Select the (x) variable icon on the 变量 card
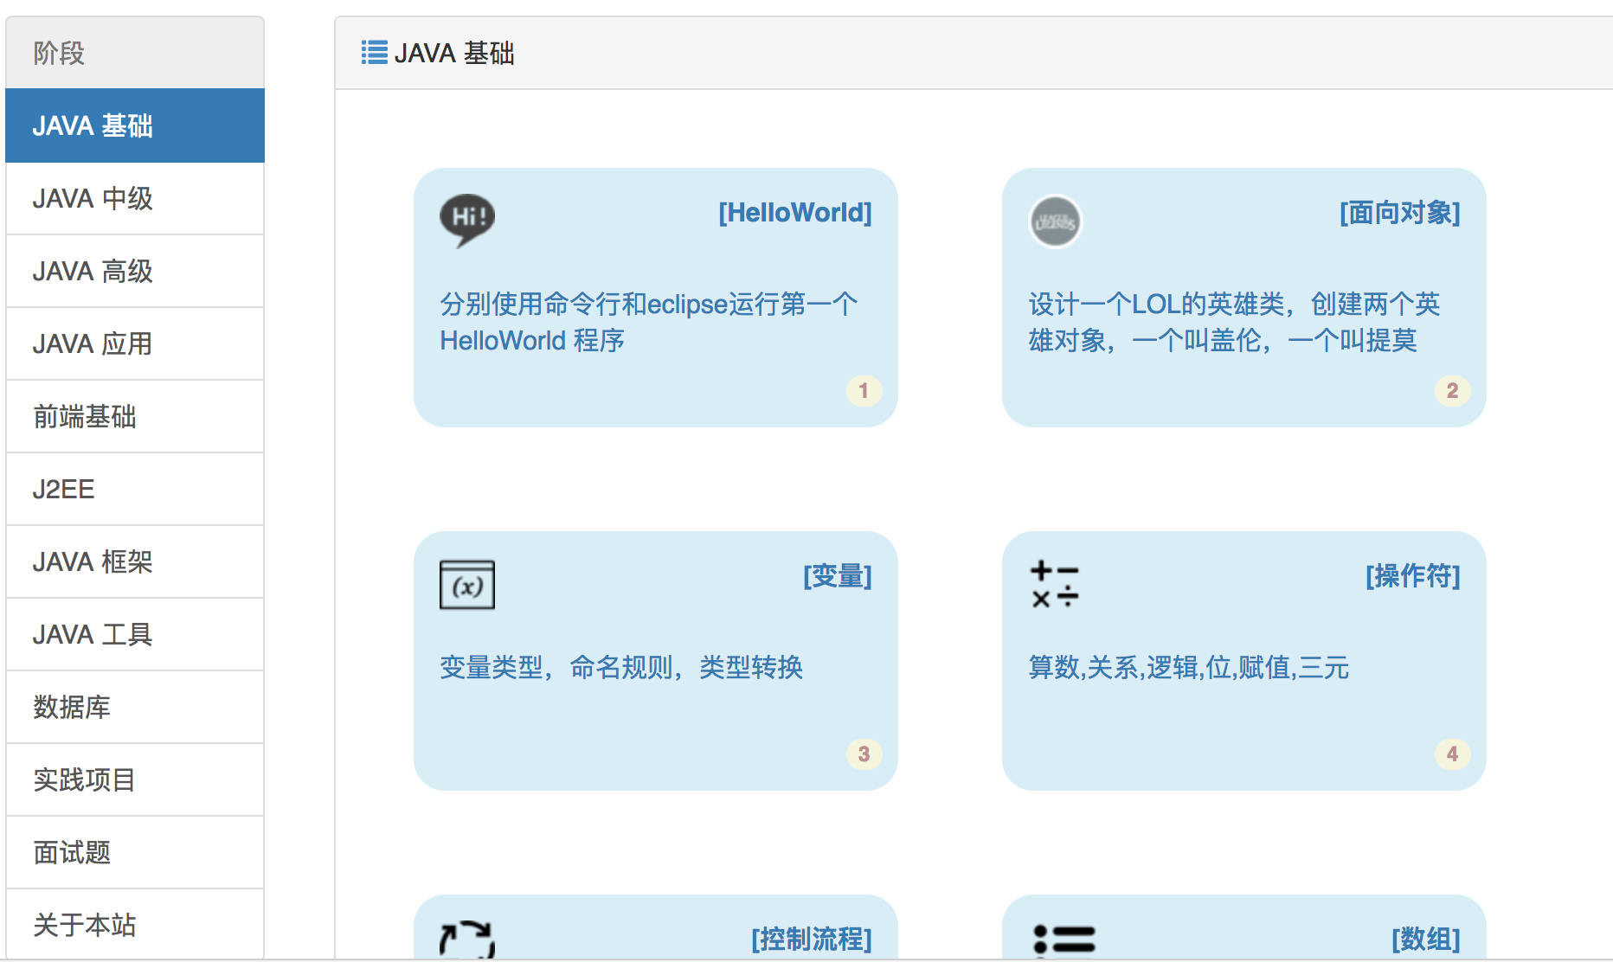The image size is (1613, 962). (466, 584)
